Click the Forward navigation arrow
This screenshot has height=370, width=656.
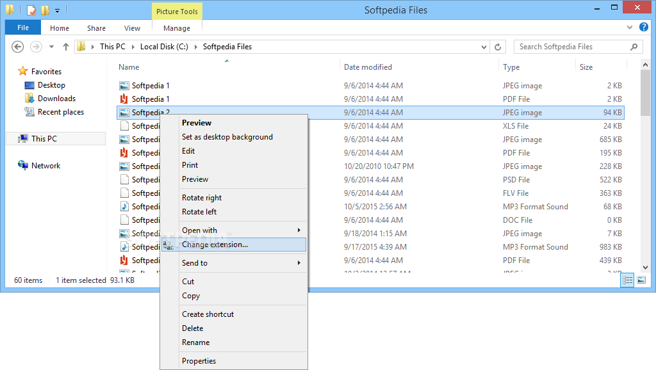pyautogui.click(x=37, y=47)
